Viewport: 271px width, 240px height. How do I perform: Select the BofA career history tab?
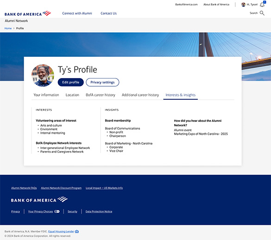click(101, 95)
